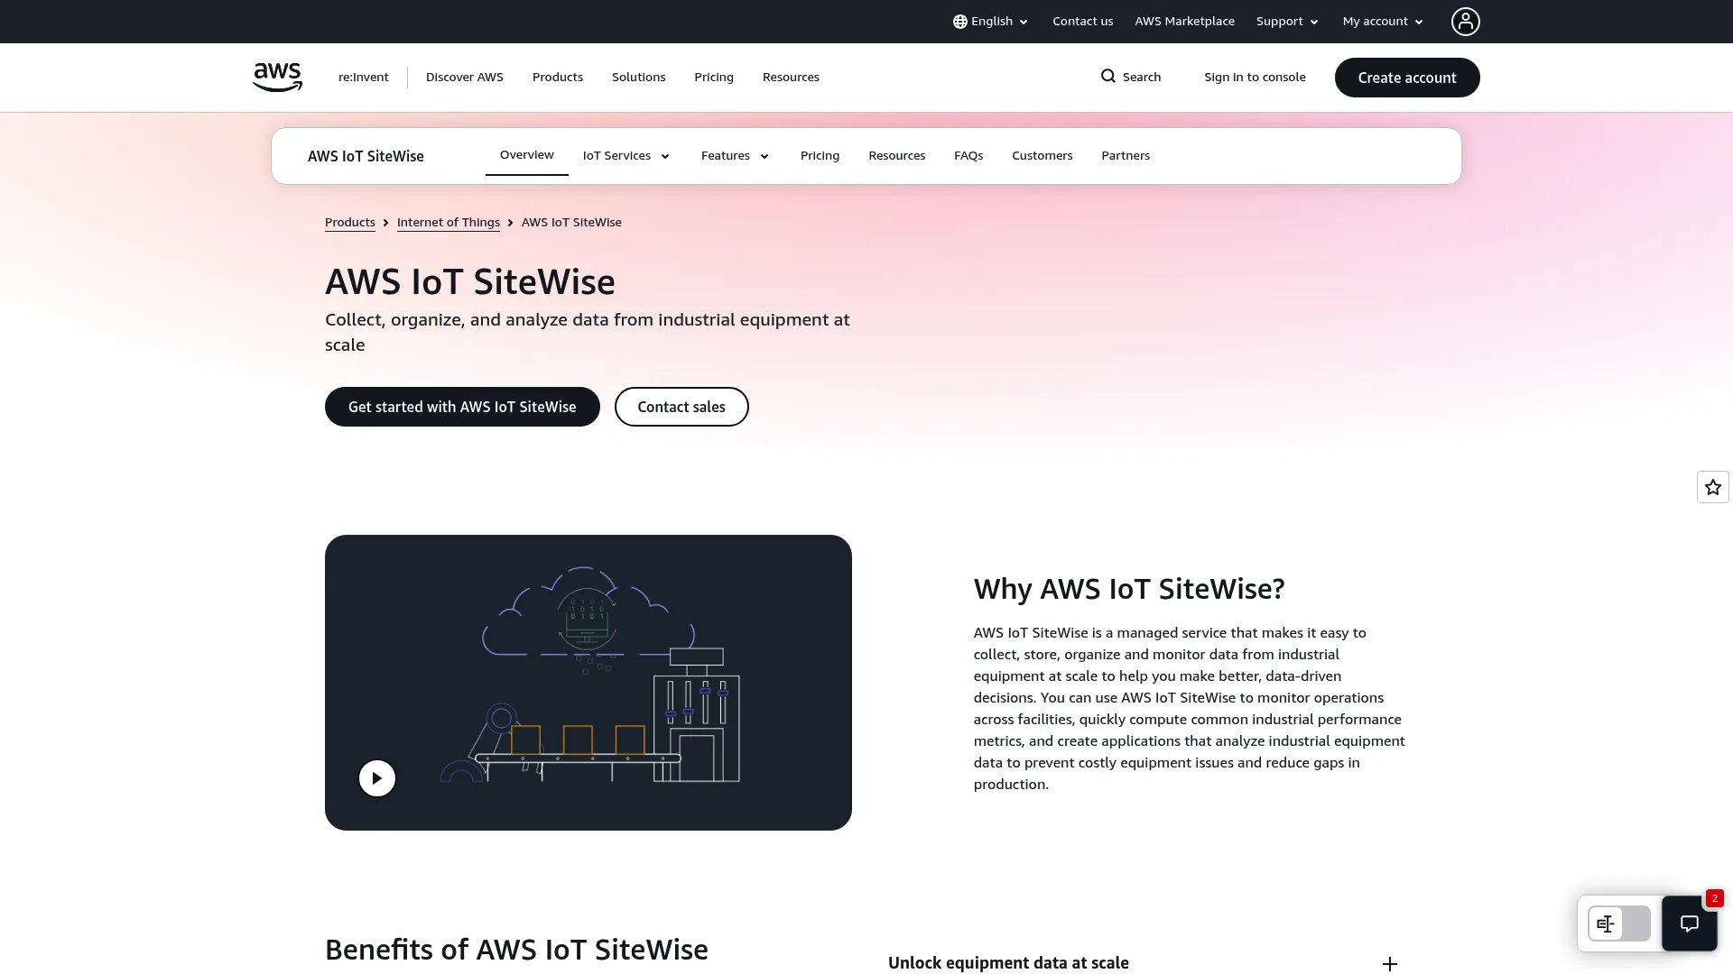Click the video illustration thumbnail
The width and height of the screenshot is (1733, 974).
click(588, 683)
